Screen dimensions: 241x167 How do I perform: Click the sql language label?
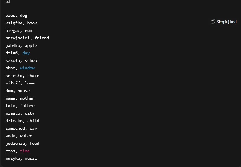(x=8, y=2)
